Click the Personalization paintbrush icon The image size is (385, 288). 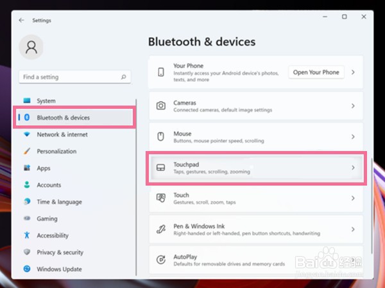coord(27,151)
